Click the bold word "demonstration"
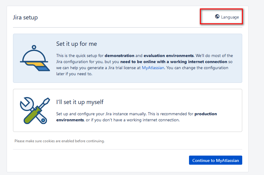 (119, 56)
